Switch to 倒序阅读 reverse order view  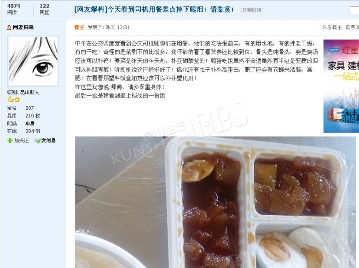point(352,28)
